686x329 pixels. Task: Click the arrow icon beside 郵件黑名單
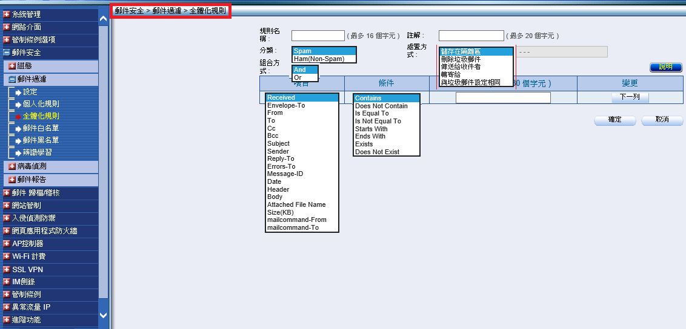[x=18, y=140]
